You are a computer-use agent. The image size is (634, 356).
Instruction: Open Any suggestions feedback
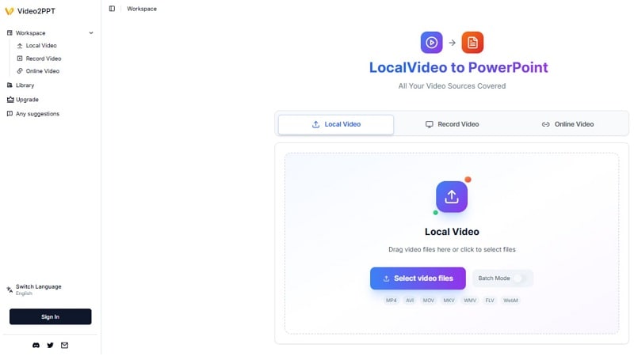coord(37,114)
